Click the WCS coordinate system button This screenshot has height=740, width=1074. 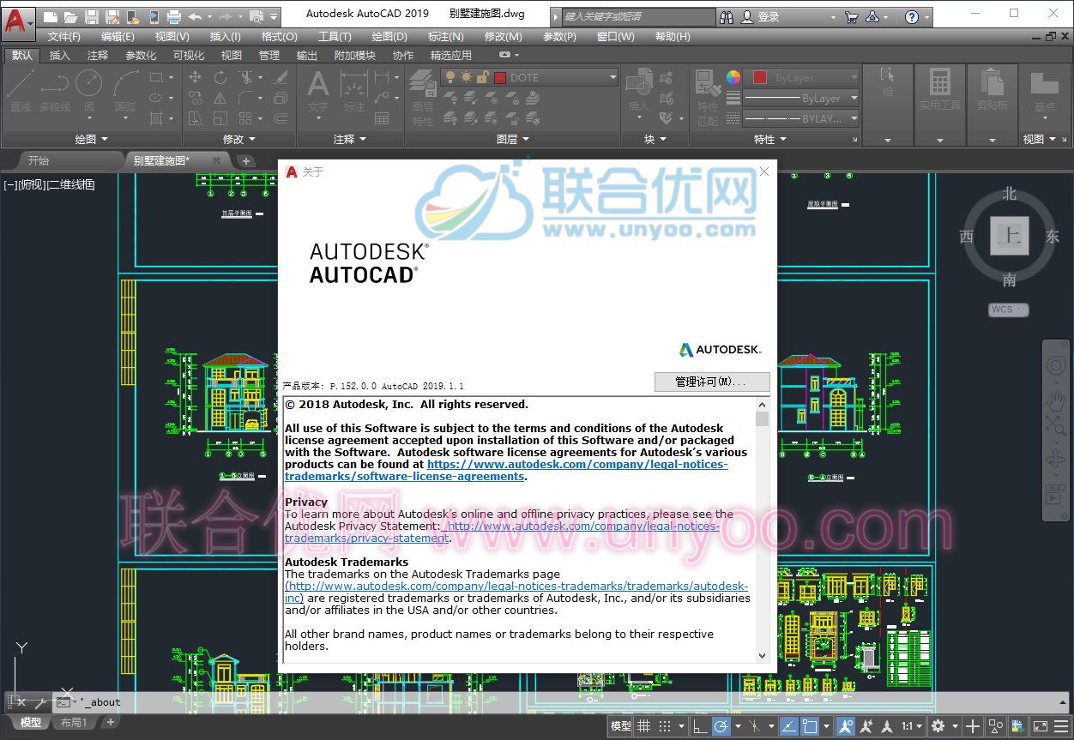[1008, 310]
